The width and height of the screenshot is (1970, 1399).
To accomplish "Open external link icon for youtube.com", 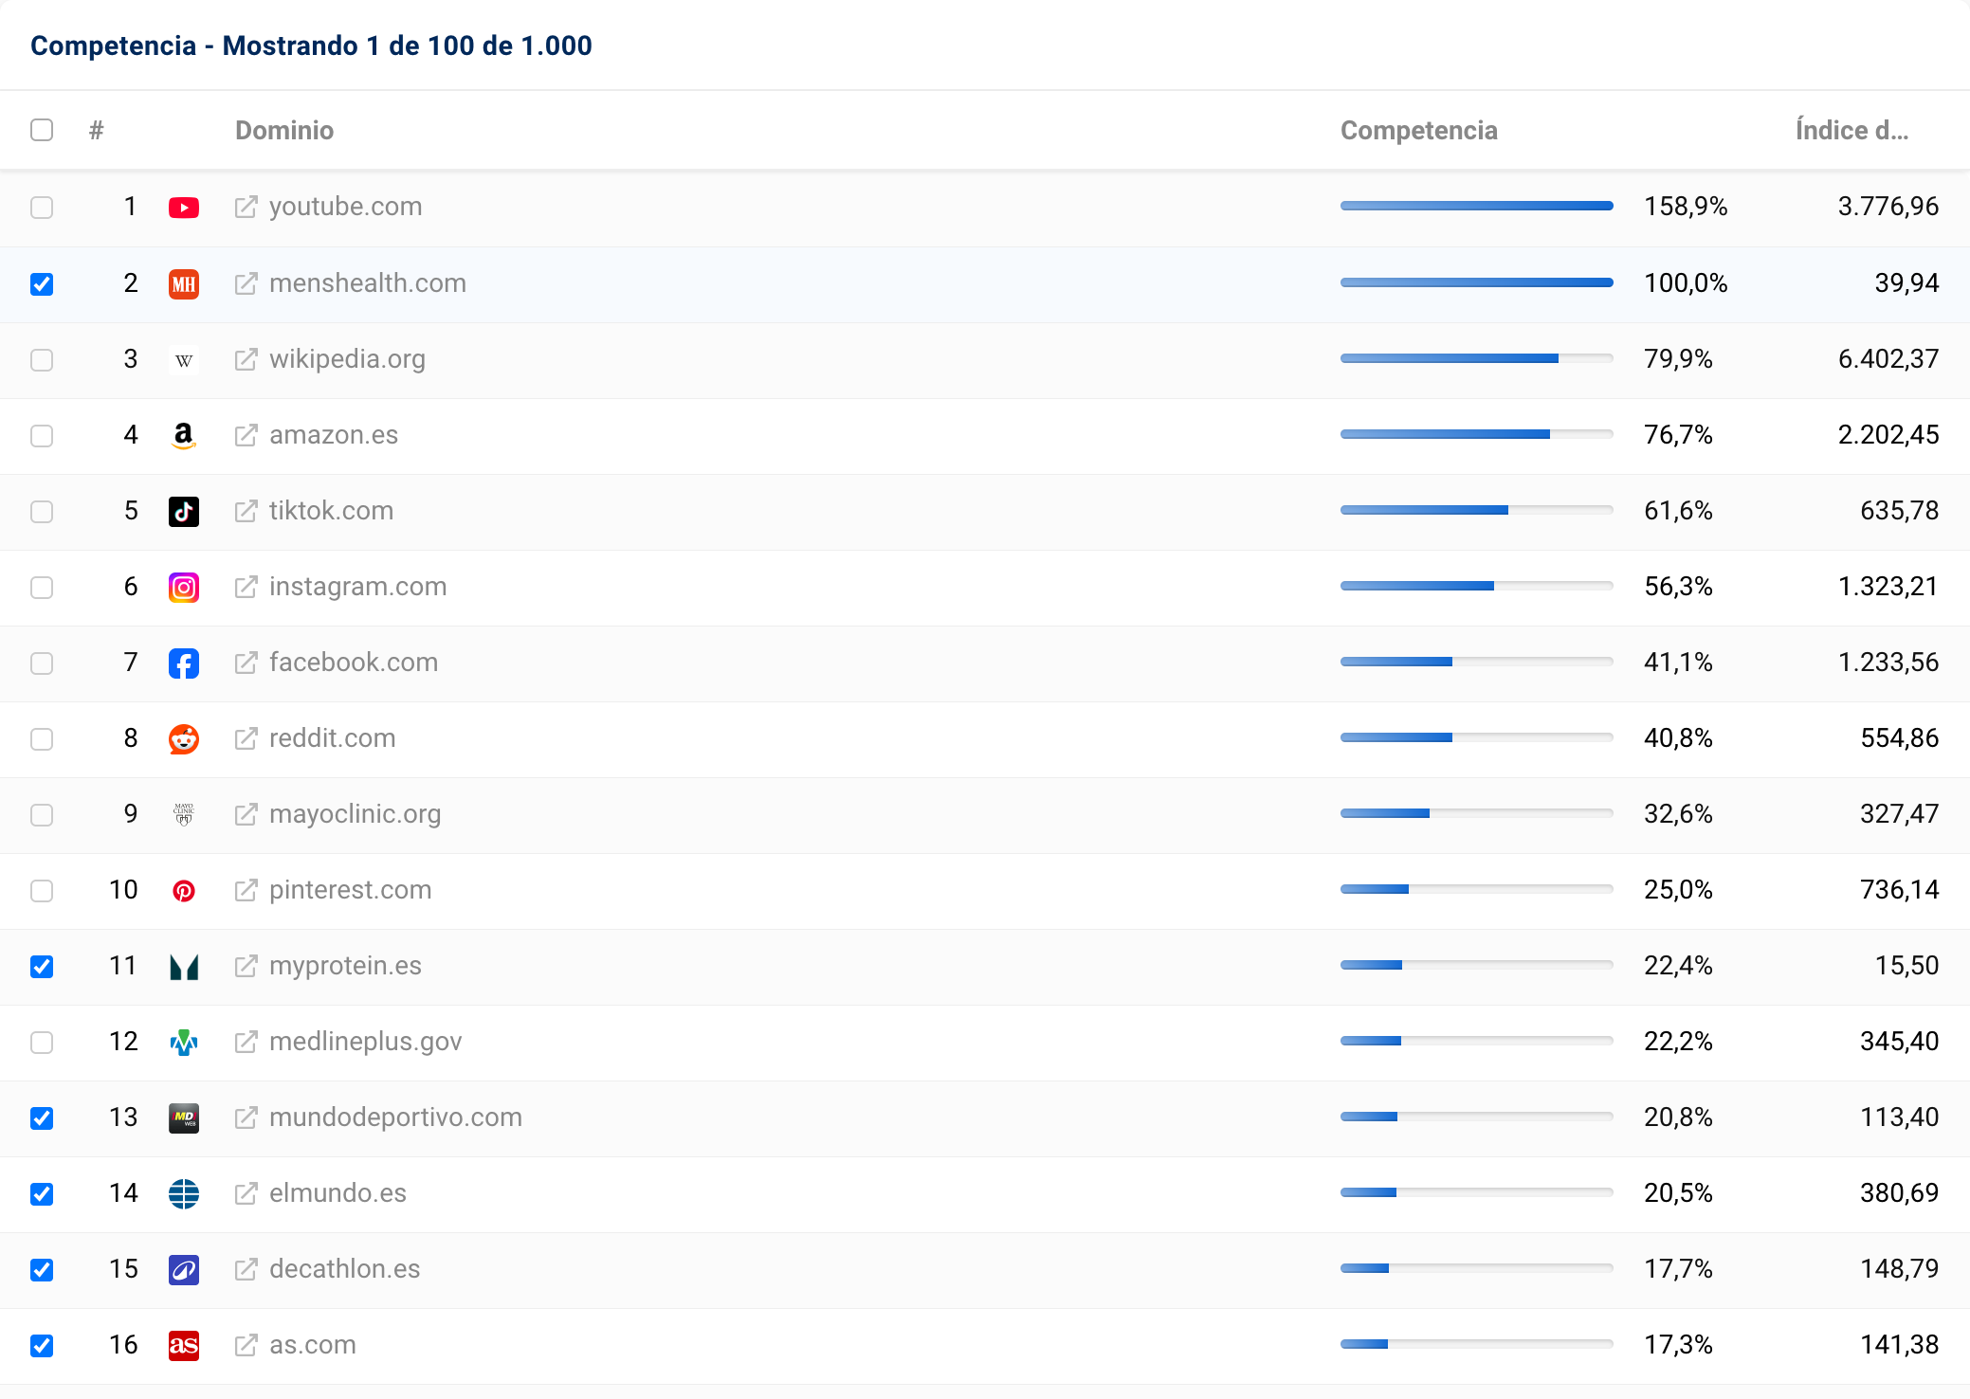I will click(x=246, y=207).
